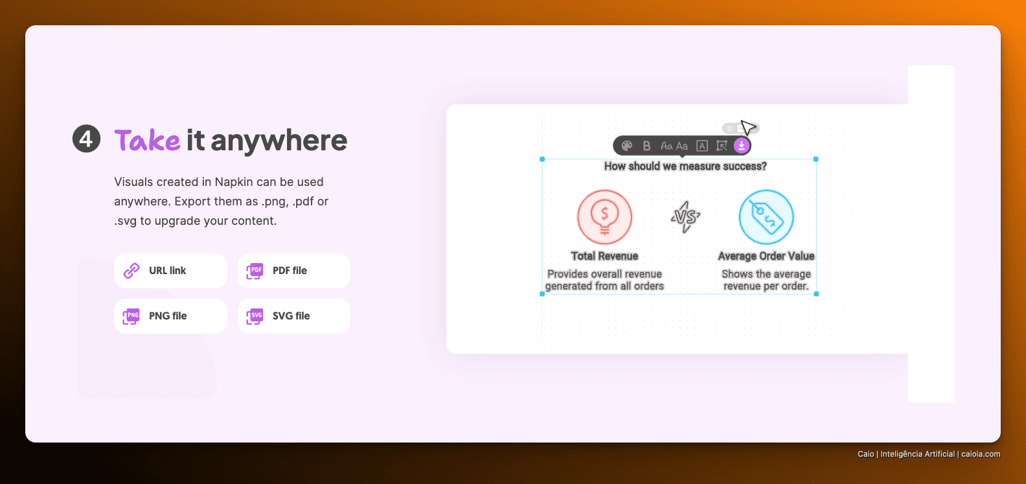Click the purple download export button
This screenshot has width=1026, height=484.
click(742, 146)
